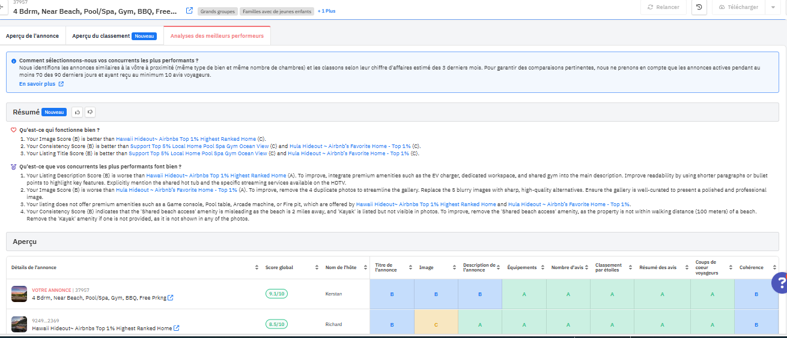The image size is (787, 338).
Task: Click the thumbs up icon beside Résumé
Action: pyautogui.click(x=77, y=112)
